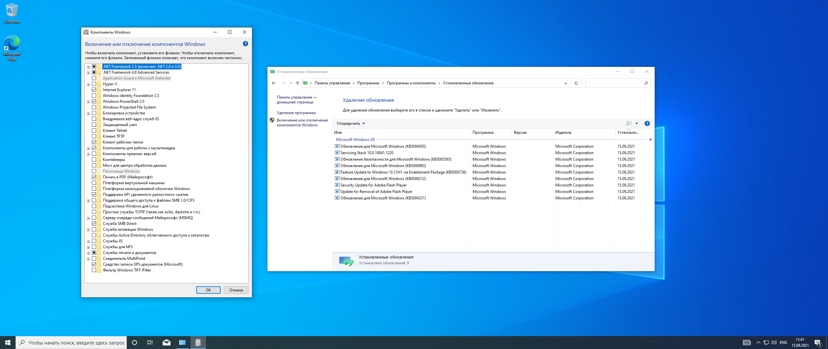Show hidden tray icons
This screenshot has height=349, width=828.
[758, 343]
